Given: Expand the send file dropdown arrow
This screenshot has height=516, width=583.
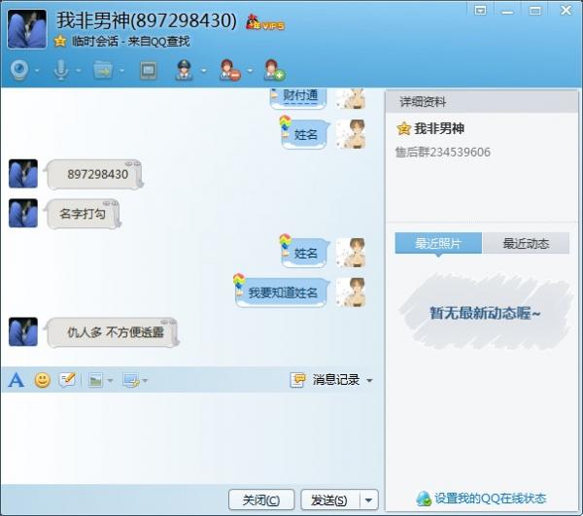Looking at the screenshot, I should click(x=122, y=70).
